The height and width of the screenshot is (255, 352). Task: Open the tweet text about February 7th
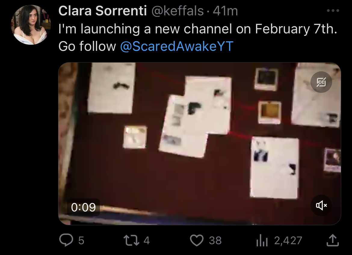[198, 38]
